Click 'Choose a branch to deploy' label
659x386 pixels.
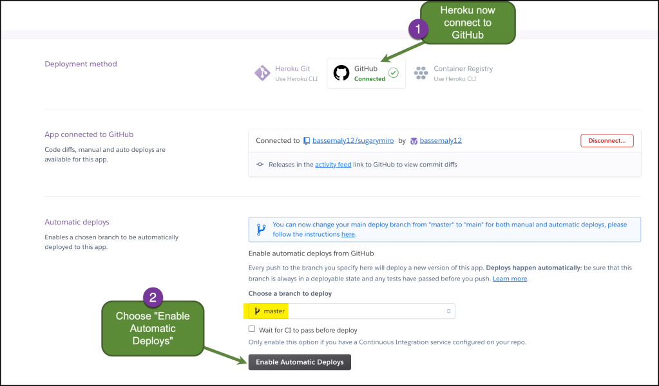pos(290,294)
